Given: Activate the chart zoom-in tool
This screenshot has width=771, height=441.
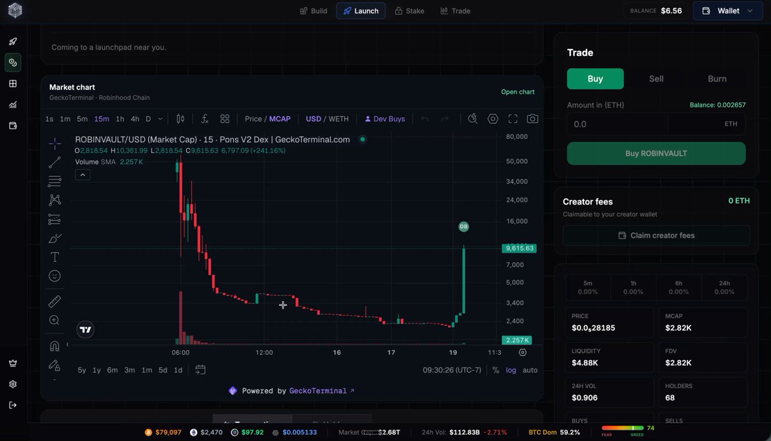Looking at the screenshot, I should click(x=55, y=320).
